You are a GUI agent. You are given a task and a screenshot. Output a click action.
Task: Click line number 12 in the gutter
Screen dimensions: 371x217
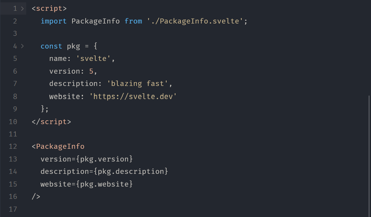[13, 146]
